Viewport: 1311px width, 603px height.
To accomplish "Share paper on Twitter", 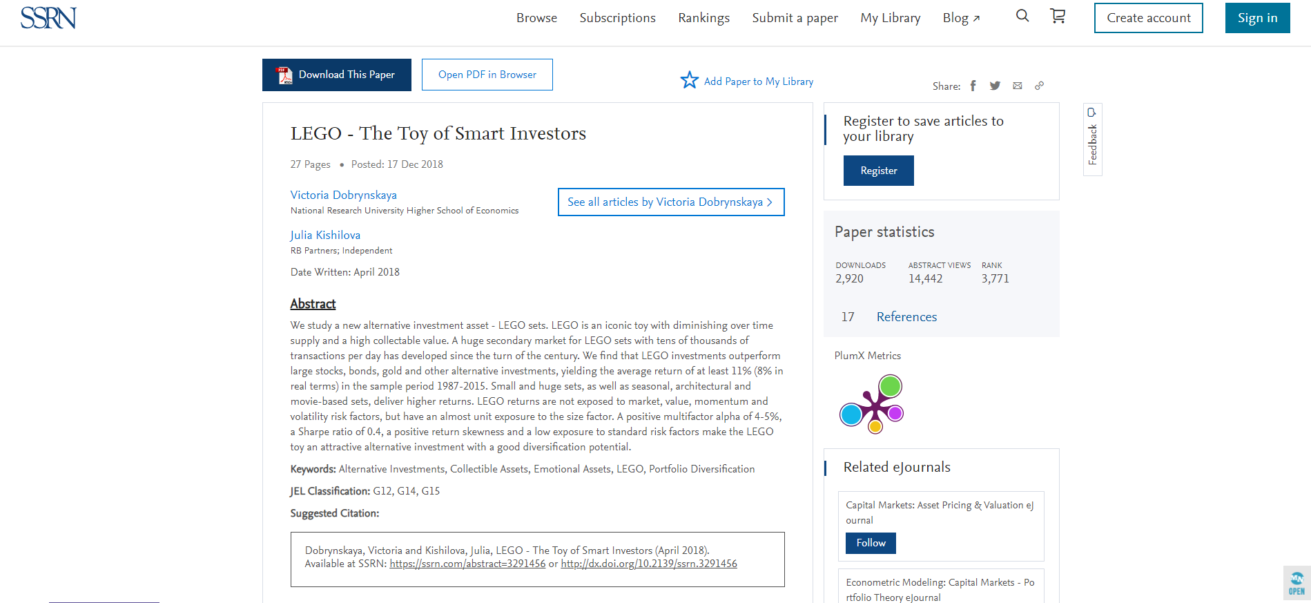I will point(995,86).
